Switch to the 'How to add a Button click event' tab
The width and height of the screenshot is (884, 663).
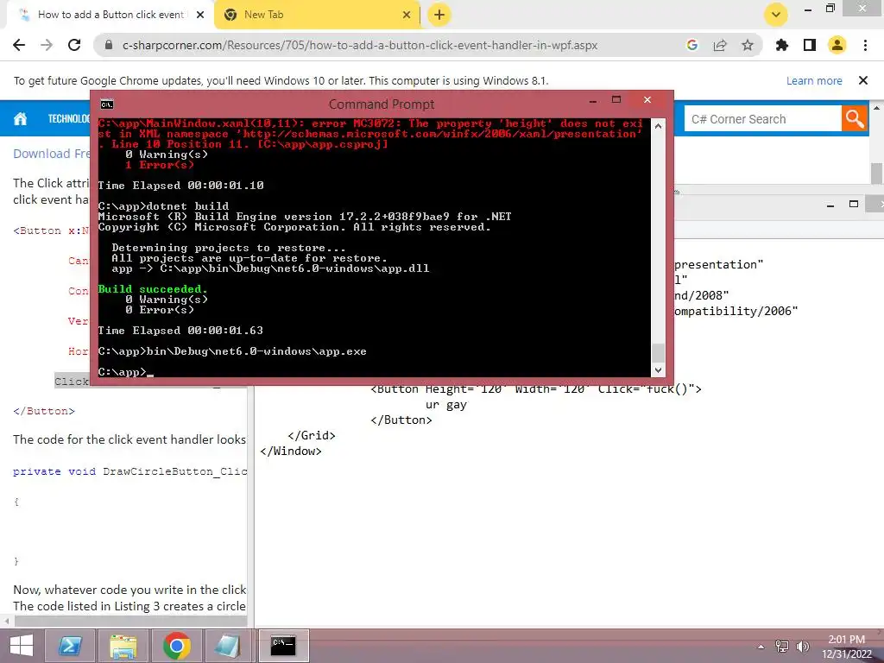click(110, 15)
